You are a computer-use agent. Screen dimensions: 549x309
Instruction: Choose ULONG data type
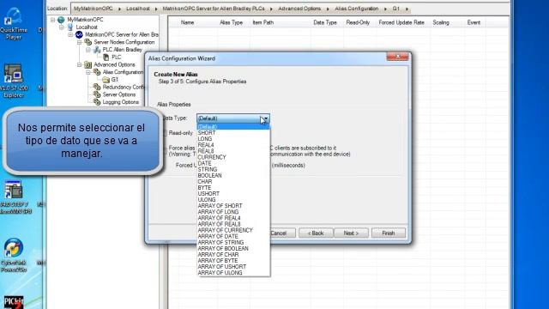[233, 200]
